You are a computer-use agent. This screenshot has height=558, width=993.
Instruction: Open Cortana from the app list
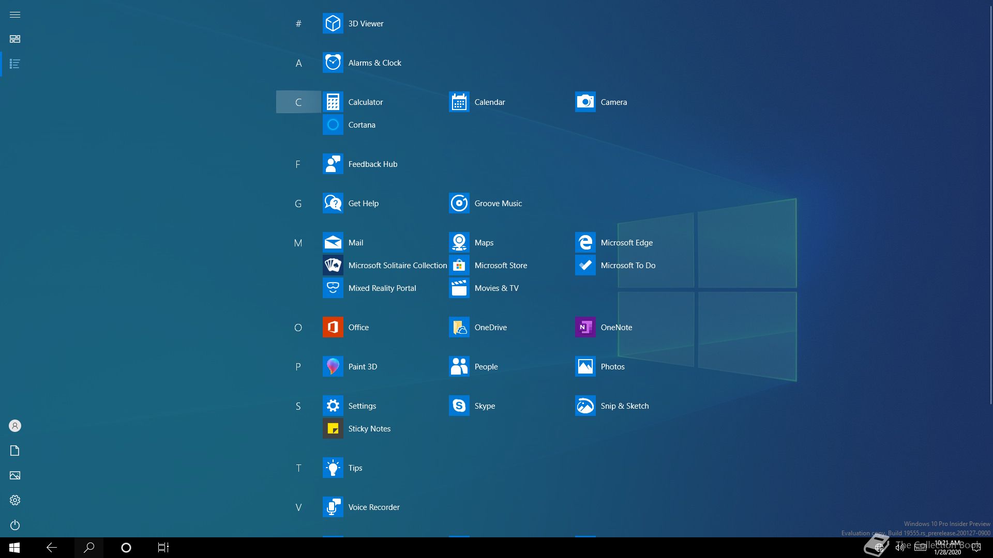tap(333, 125)
